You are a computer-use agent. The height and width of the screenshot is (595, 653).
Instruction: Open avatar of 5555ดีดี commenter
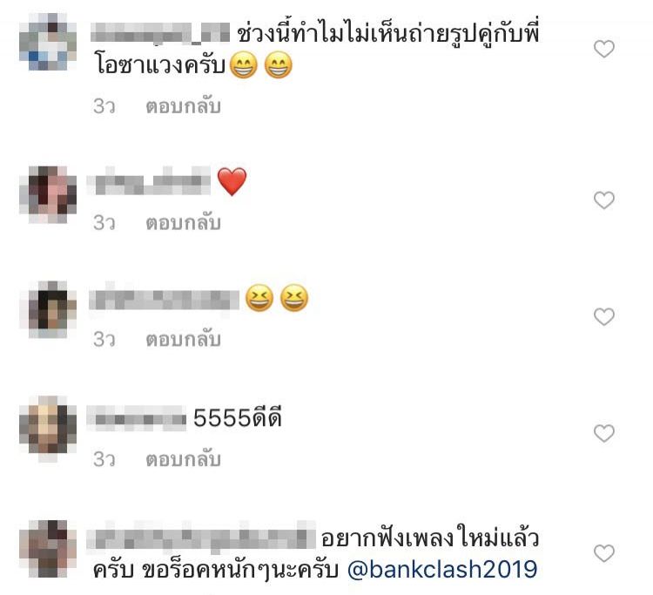coord(48,427)
